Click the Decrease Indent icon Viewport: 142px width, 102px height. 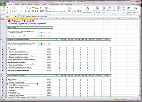coord(41,11)
